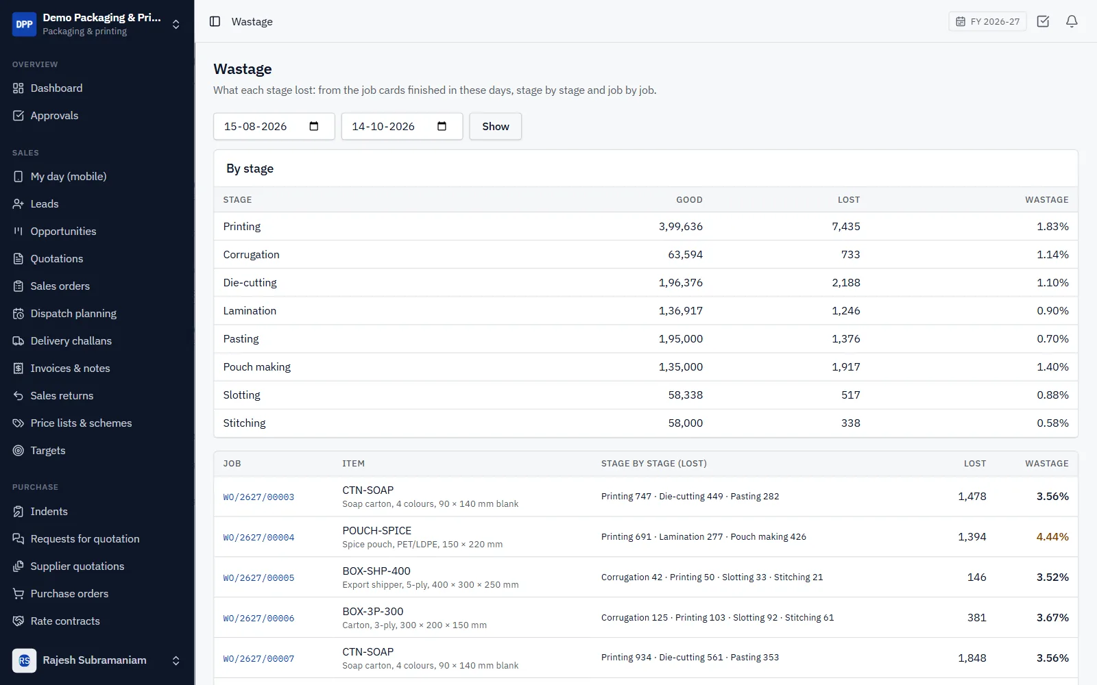Open the calendar picker on the end date
This screenshot has height=685, width=1097.
(x=442, y=126)
